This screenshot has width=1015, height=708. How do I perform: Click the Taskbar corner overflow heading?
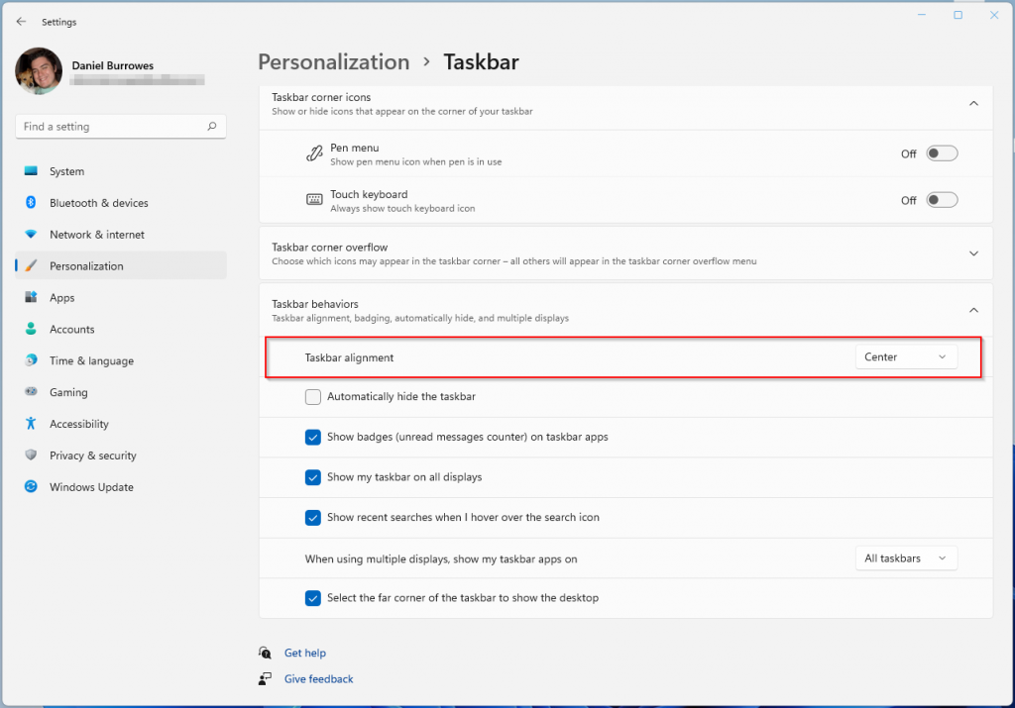pos(329,247)
